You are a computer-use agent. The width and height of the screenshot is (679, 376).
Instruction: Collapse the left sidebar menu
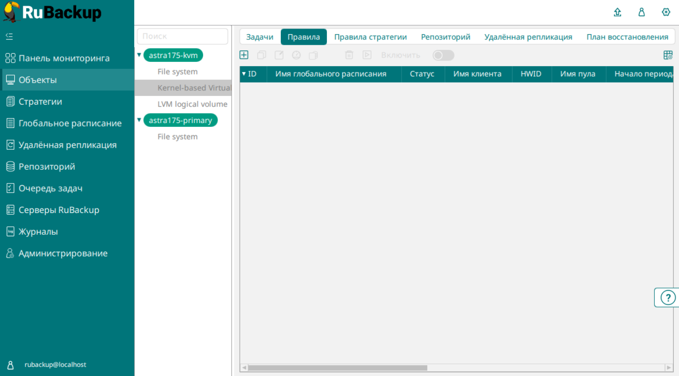[x=9, y=36]
